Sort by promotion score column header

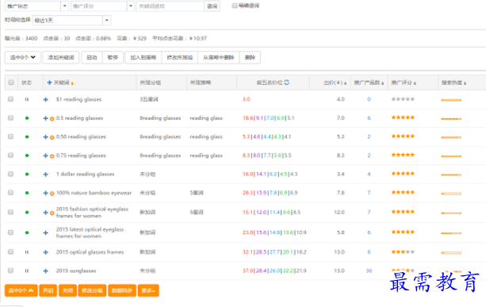click(x=404, y=83)
